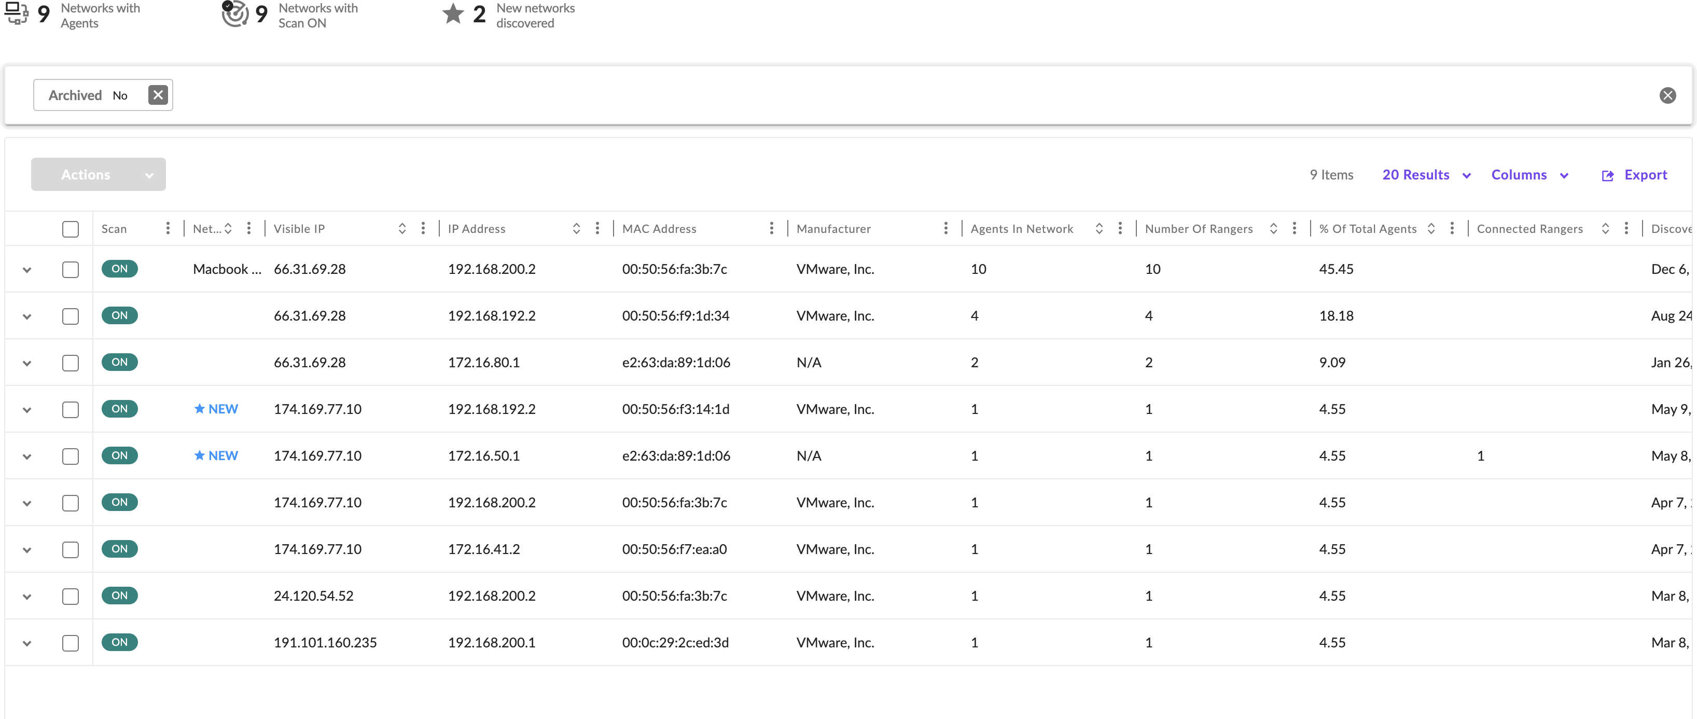Click star NEW badge for 172.16.50.1
Viewport: 1697px width, 719px height.
point(216,455)
